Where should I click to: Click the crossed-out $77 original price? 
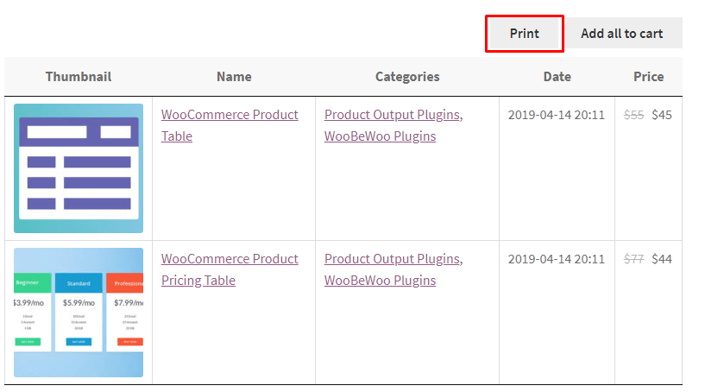633,259
